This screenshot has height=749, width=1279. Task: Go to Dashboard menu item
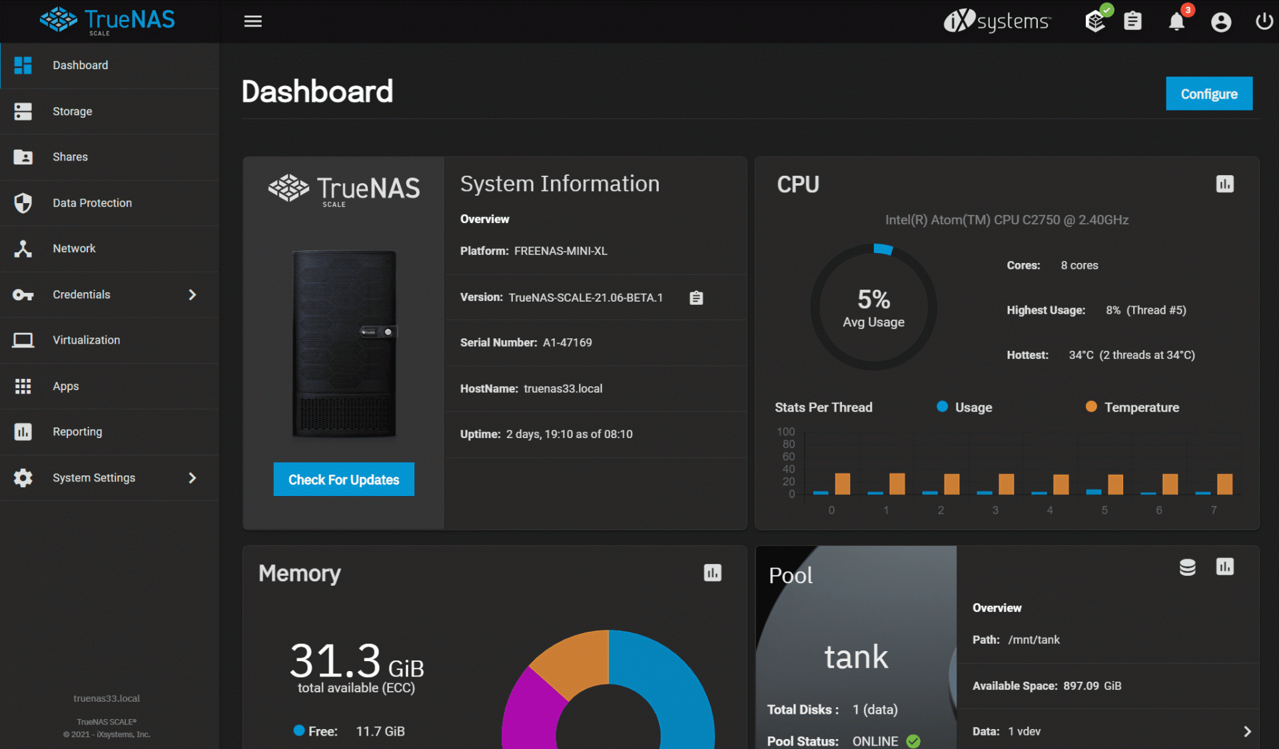(x=109, y=65)
